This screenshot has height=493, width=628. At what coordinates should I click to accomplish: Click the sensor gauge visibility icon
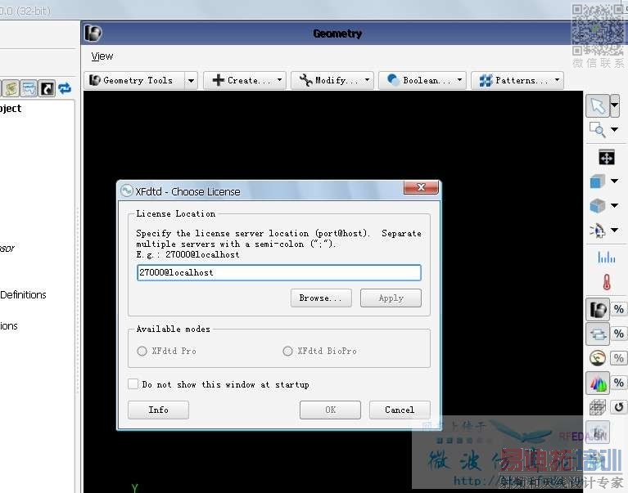coord(598,358)
